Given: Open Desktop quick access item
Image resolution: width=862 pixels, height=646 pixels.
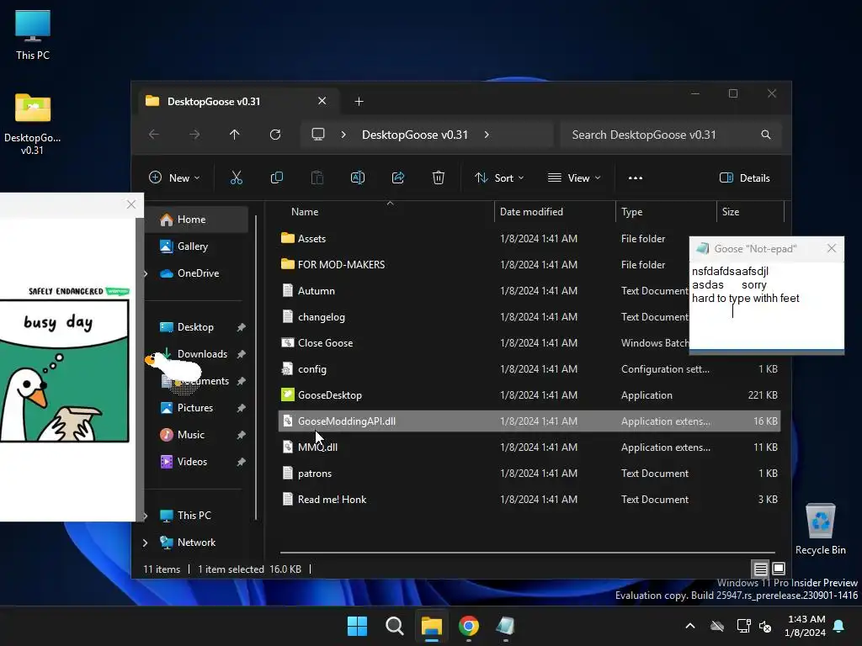Looking at the screenshot, I should (x=197, y=327).
